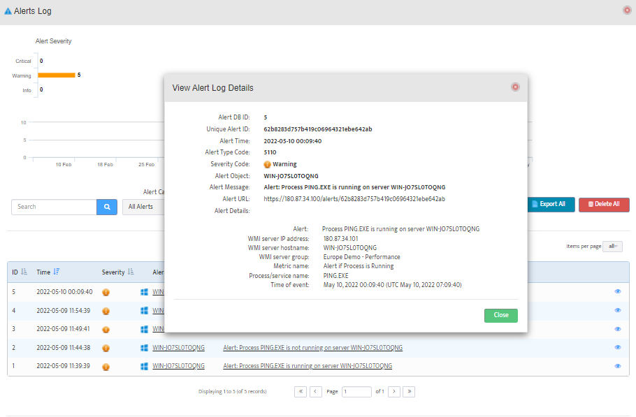
Task: Click the Export All button
Action: (x=551, y=204)
